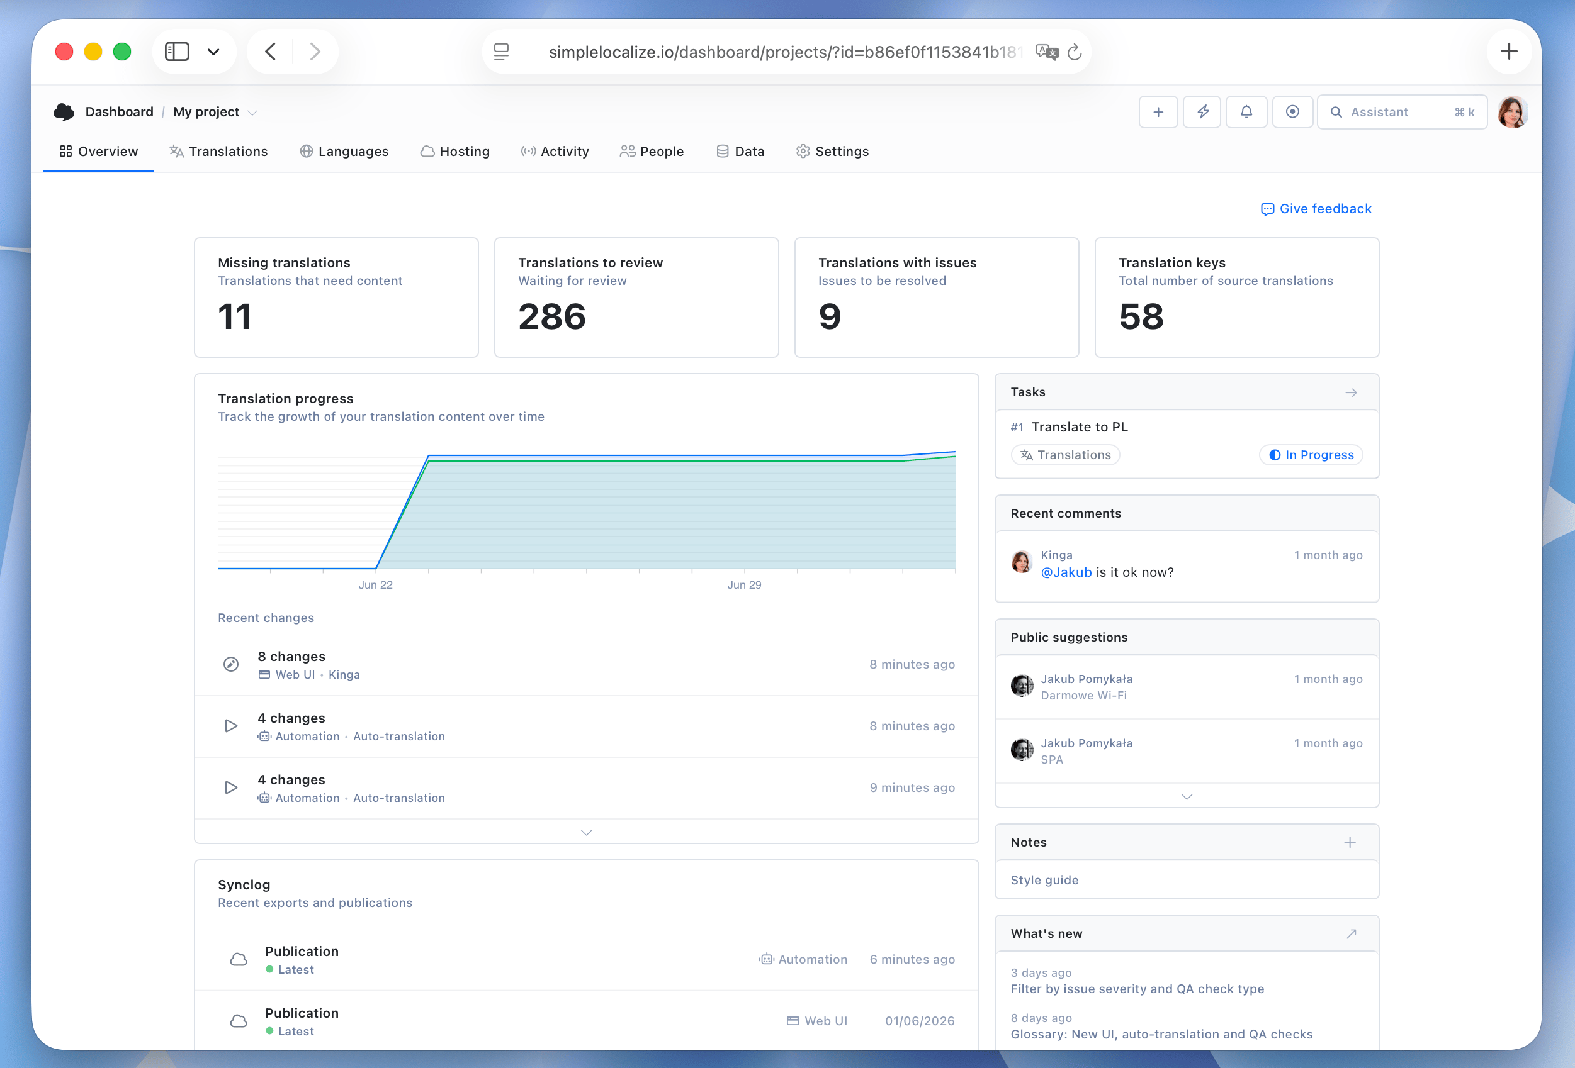Screen dimensions: 1575x1068
Task: Open the Hosting tab
Action: (454, 152)
